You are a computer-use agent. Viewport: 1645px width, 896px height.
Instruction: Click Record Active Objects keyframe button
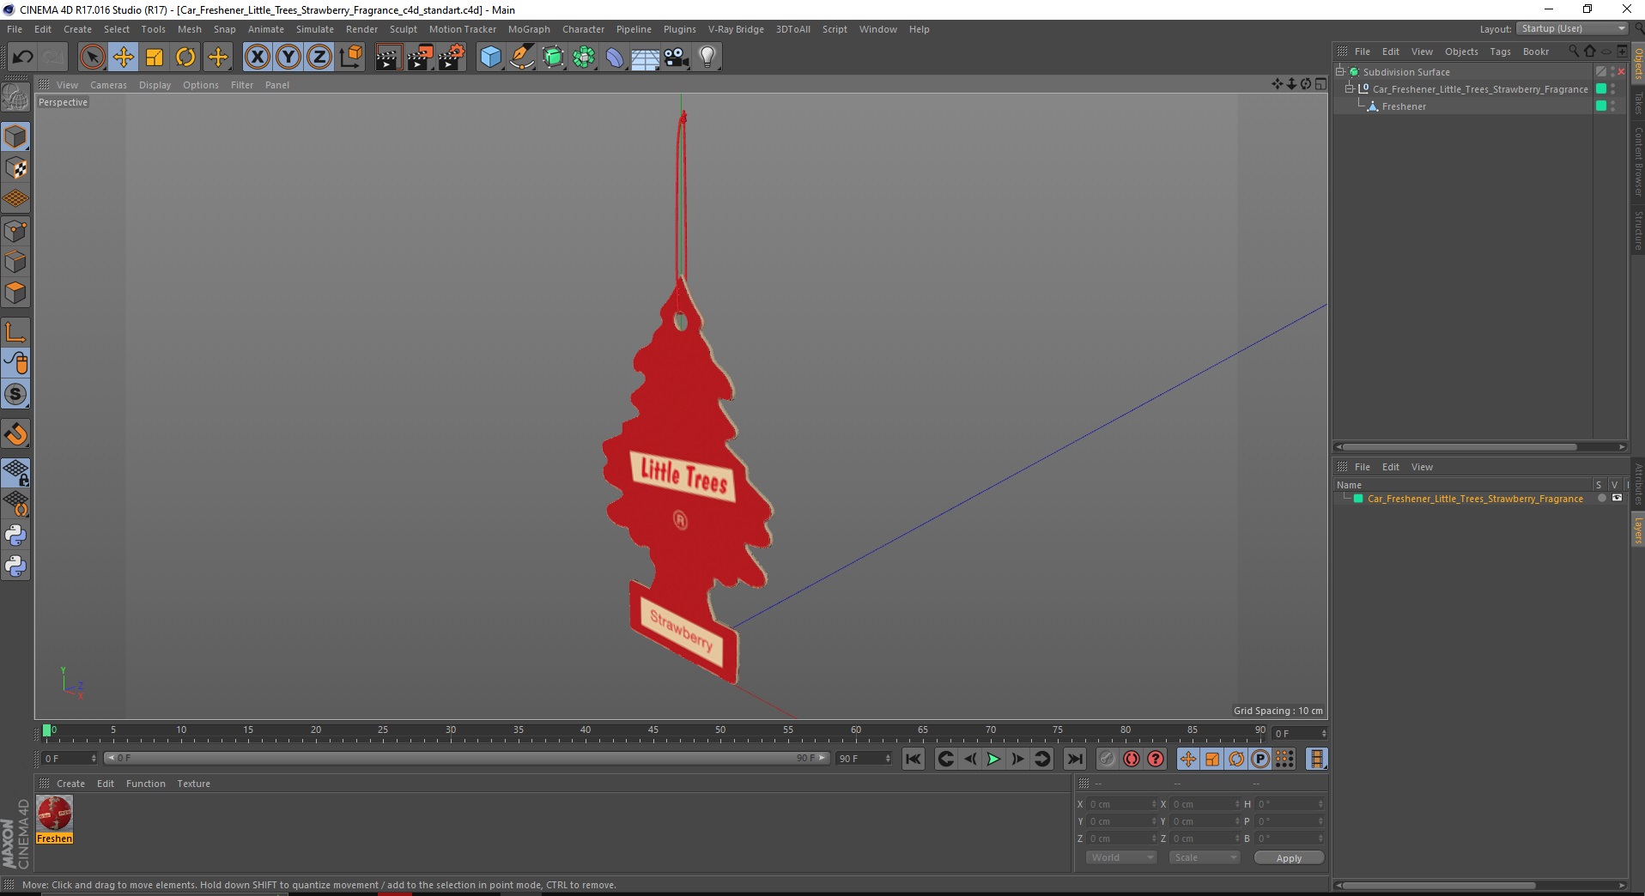coord(1108,759)
